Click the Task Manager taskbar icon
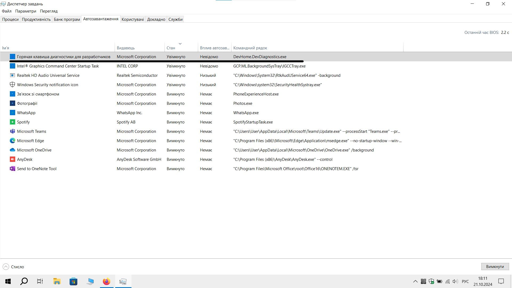Image resolution: width=512 pixels, height=288 pixels. click(123, 281)
